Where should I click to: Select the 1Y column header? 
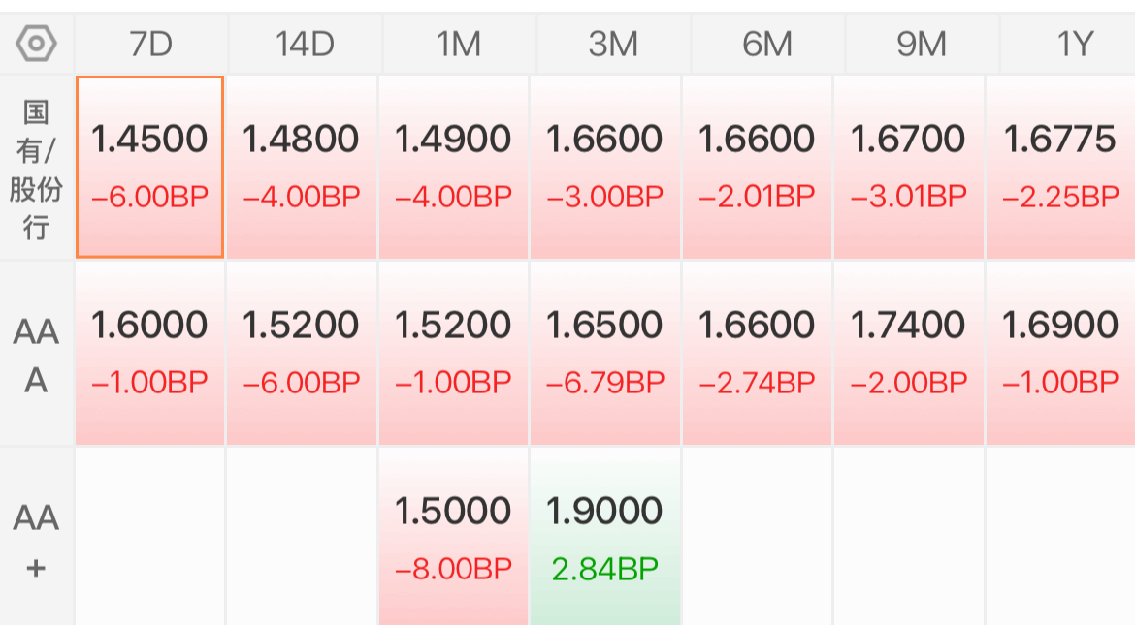coord(1068,45)
